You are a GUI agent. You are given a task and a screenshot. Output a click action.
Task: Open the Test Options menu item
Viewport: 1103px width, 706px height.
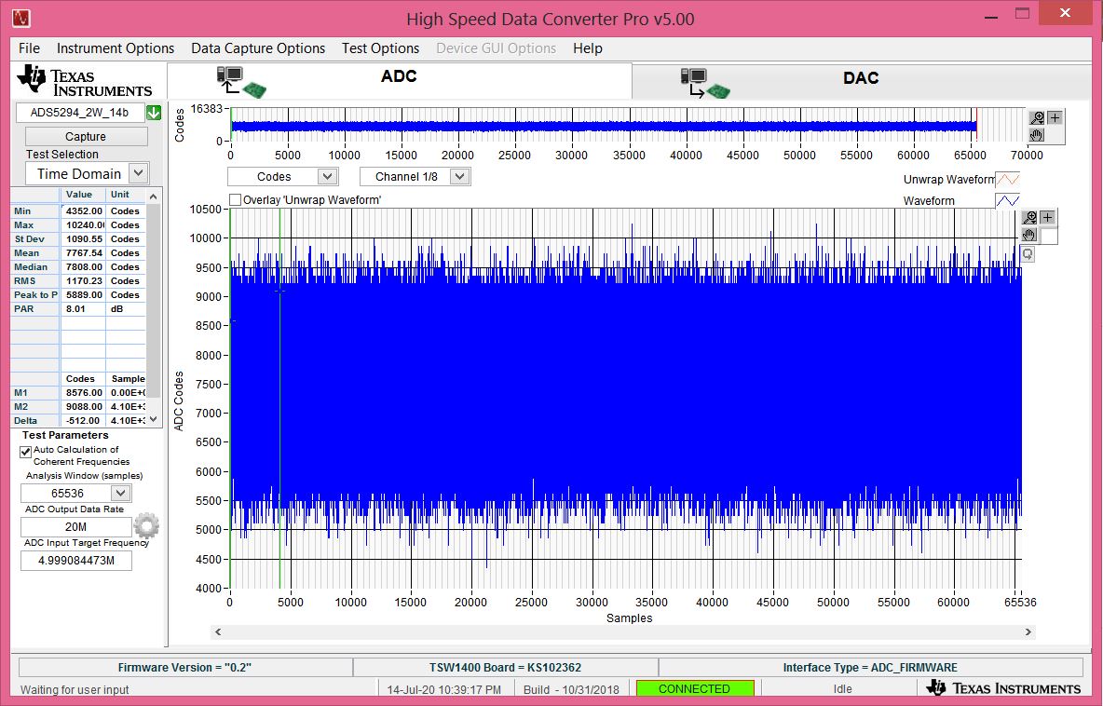pos(379,48)
